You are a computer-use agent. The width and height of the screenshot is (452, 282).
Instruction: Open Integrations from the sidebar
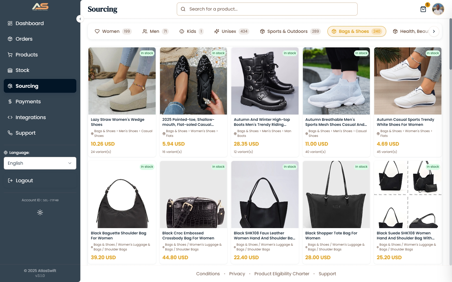[30, 117]
